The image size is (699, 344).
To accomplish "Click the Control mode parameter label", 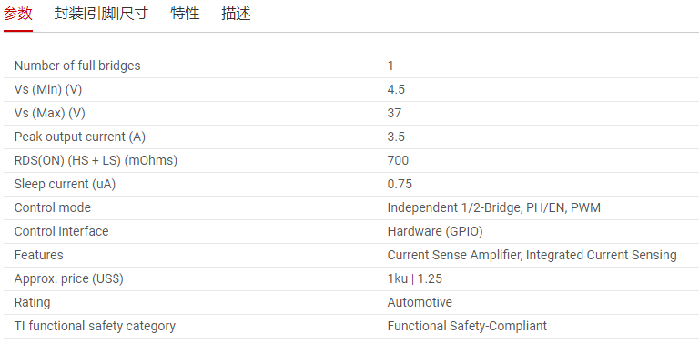I will [x=52, y=207].
